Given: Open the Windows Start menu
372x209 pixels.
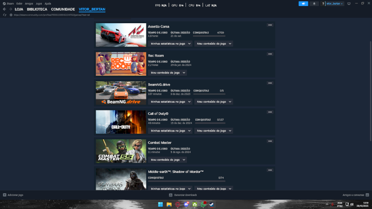Looking at the screenshot, I should tap(160, 204).
